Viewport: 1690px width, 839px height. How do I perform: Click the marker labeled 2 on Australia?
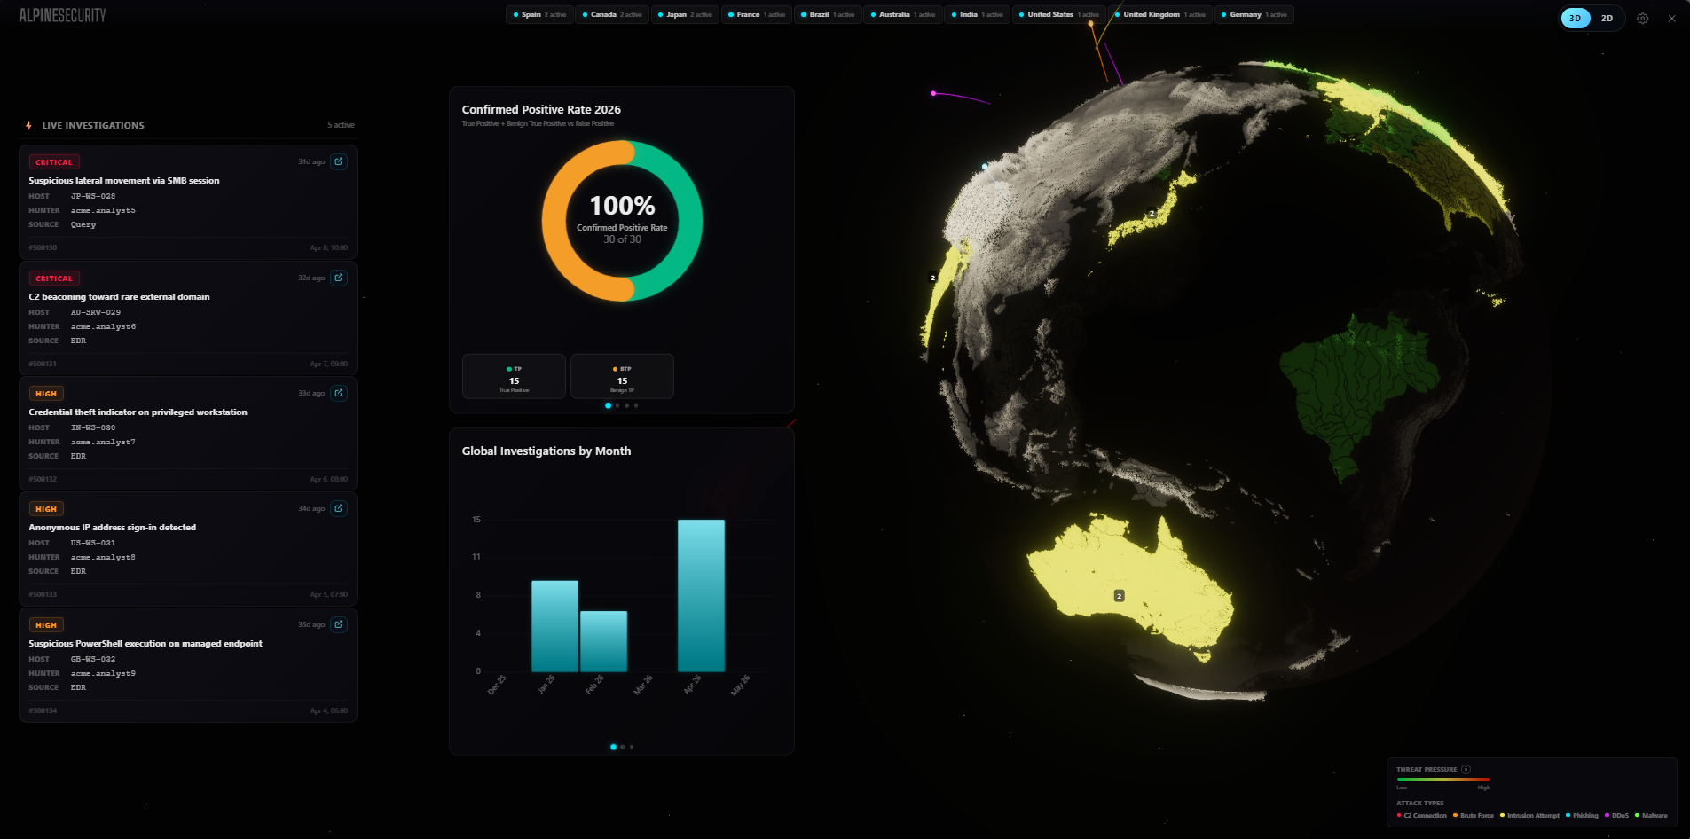click(1120, 596)
